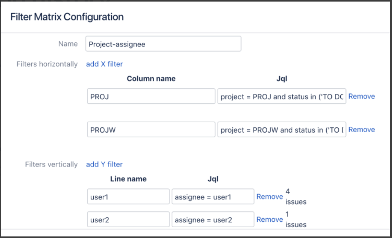
Task: Click the assignee = user1 Jql field
Action: pyautogui.click(x=213, y=196)
